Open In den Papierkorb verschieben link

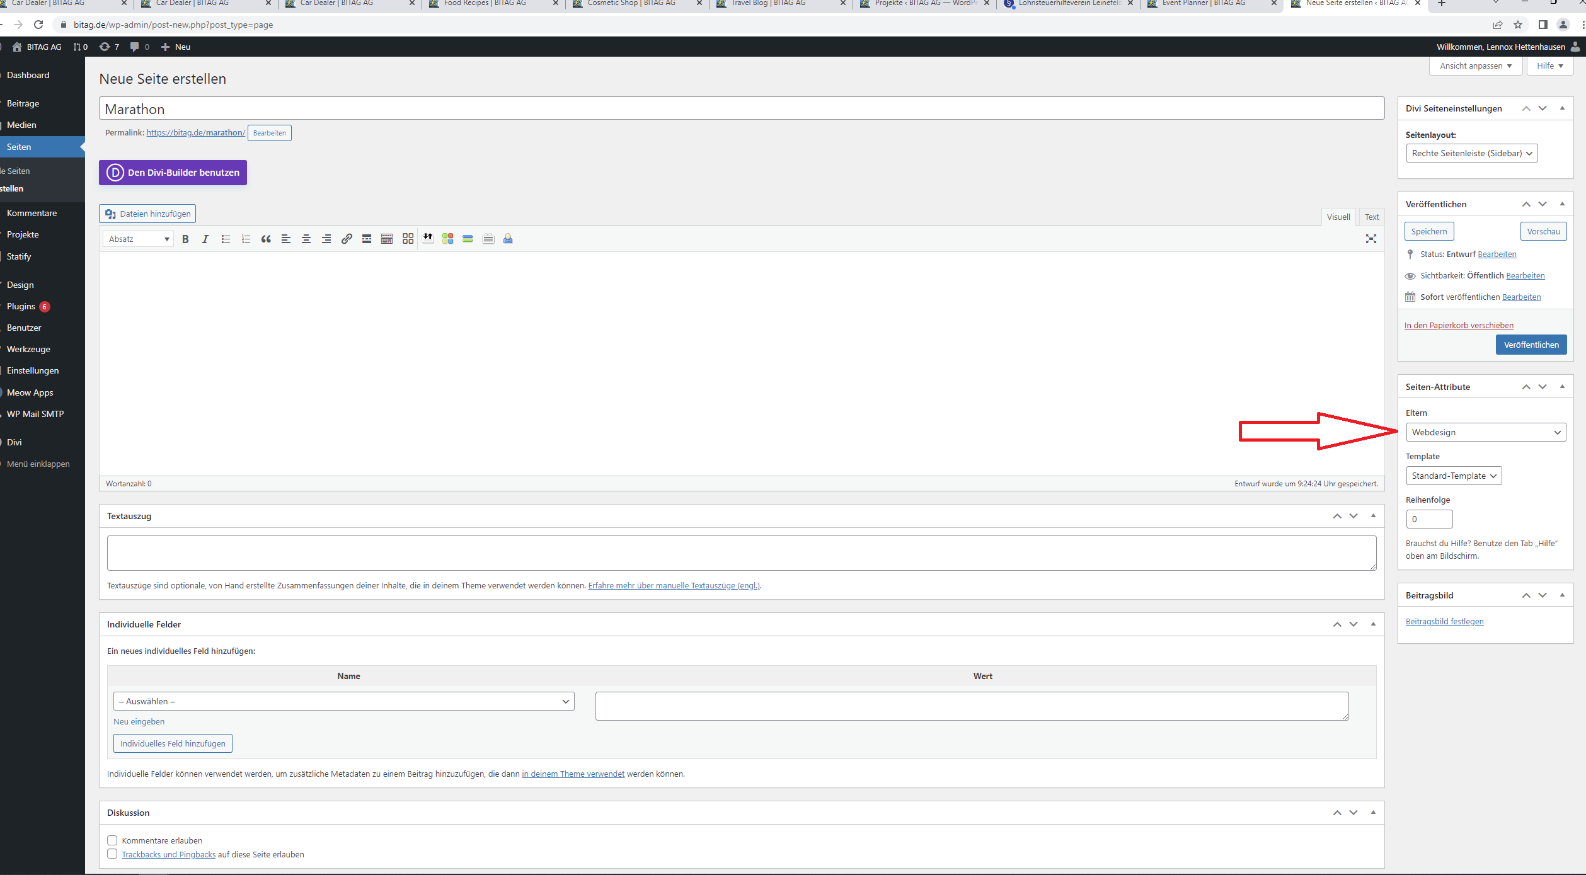coord(1459,325)
